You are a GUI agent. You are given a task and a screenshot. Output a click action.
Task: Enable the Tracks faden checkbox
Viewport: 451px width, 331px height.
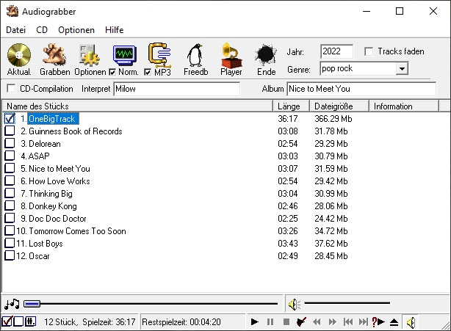point(369,51)
